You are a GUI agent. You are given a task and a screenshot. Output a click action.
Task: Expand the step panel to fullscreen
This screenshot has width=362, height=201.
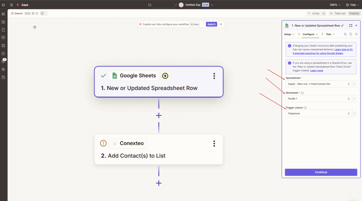[x=351, y=25]
